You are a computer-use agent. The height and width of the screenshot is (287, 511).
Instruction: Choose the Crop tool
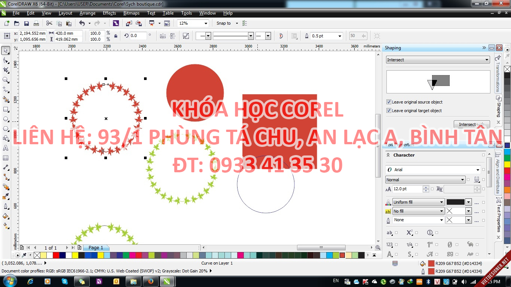click(x=6, y=70)
